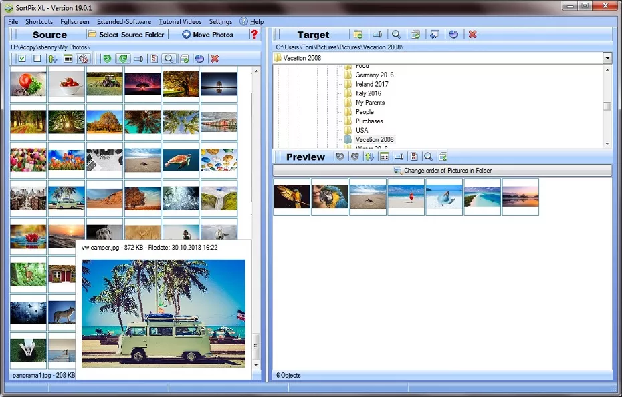622x397 pixels.
Task: Click the Source toolbar magnifier icon
Action: pos(169,59)
